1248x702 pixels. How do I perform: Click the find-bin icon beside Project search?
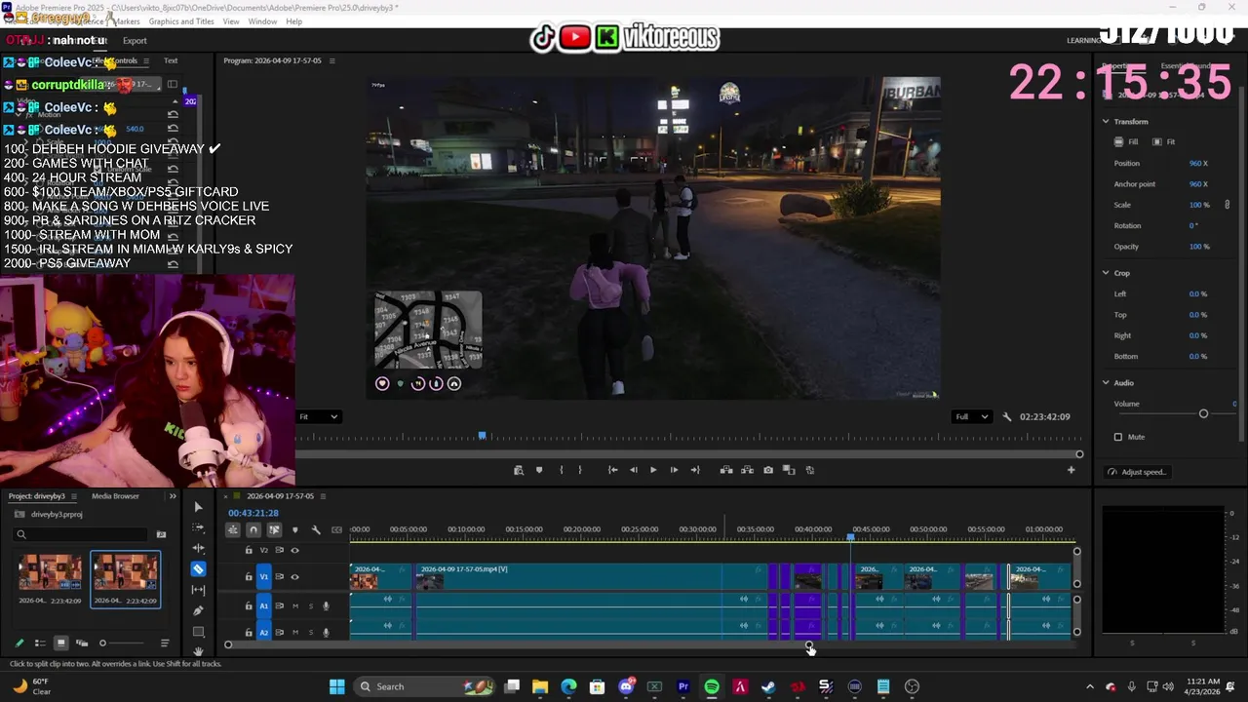click(161, 534)
